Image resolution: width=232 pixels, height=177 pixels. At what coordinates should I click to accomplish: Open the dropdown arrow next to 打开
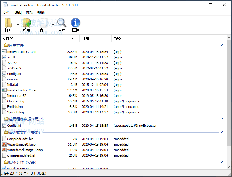click(18, 25)
